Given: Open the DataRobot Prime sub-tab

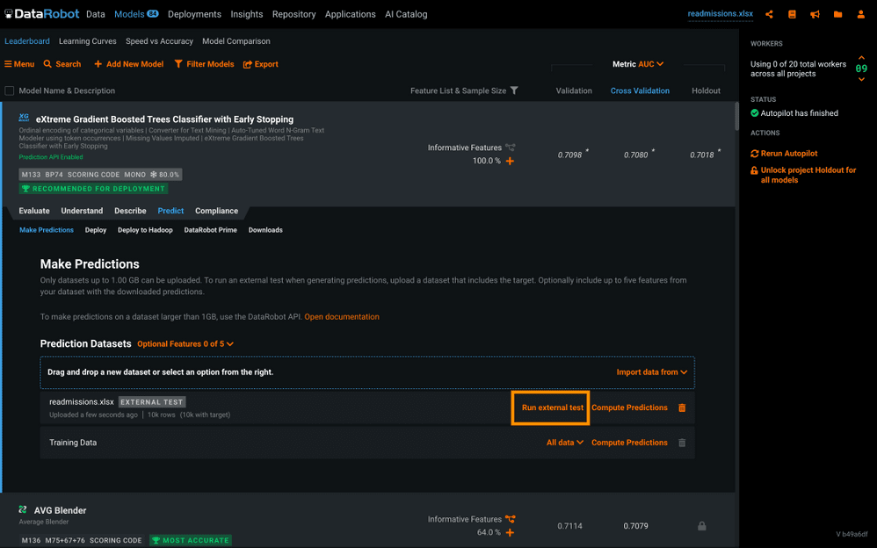Looking at the screenshot, I should [210, 230].
